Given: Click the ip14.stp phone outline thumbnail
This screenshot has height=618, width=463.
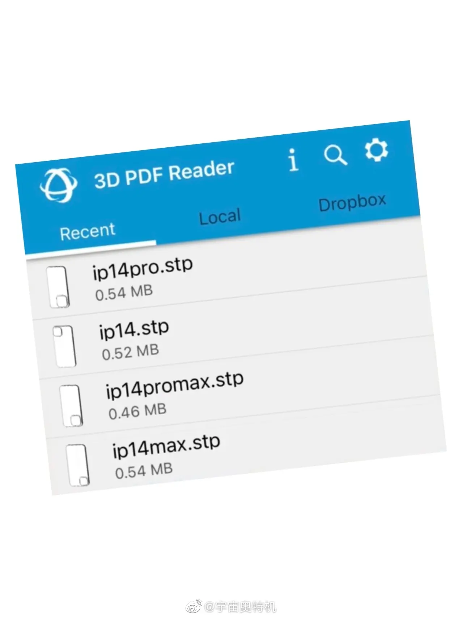Looking at the screenshot, I should [64, 346].
